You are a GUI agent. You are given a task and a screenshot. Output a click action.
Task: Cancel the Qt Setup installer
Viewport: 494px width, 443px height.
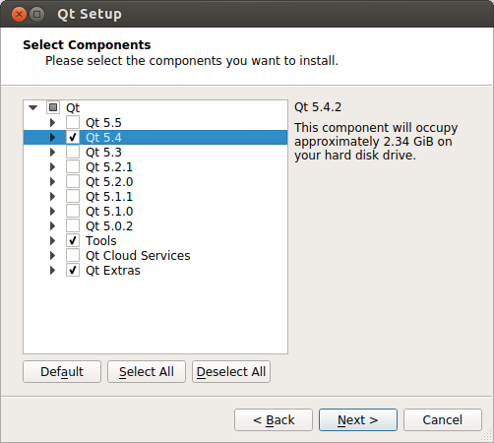443,419
